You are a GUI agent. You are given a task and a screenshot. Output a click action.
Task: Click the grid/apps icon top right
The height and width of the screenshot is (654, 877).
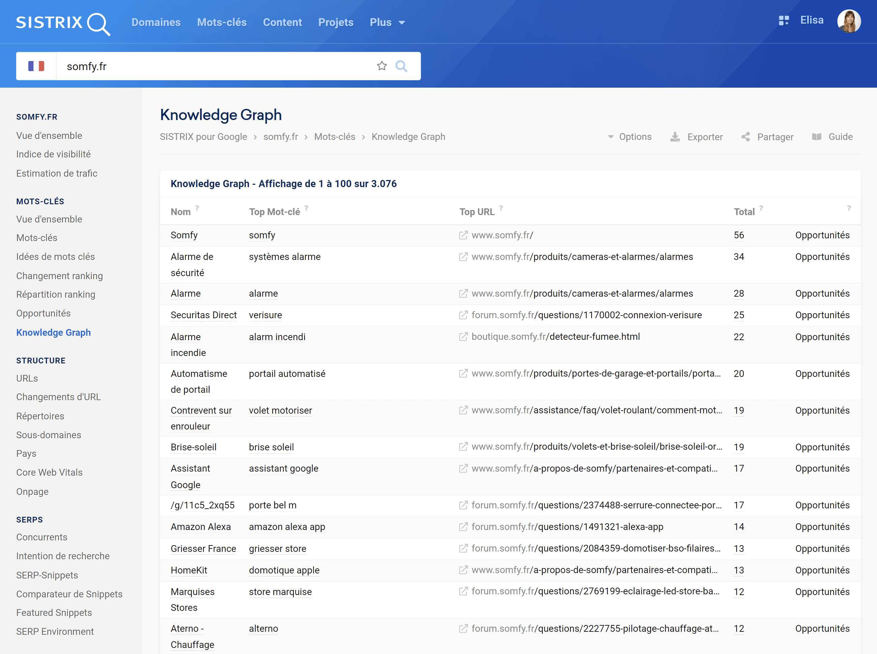tap(784, 21)
